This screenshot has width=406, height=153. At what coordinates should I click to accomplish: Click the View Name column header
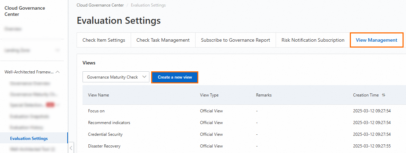[98, 95]
